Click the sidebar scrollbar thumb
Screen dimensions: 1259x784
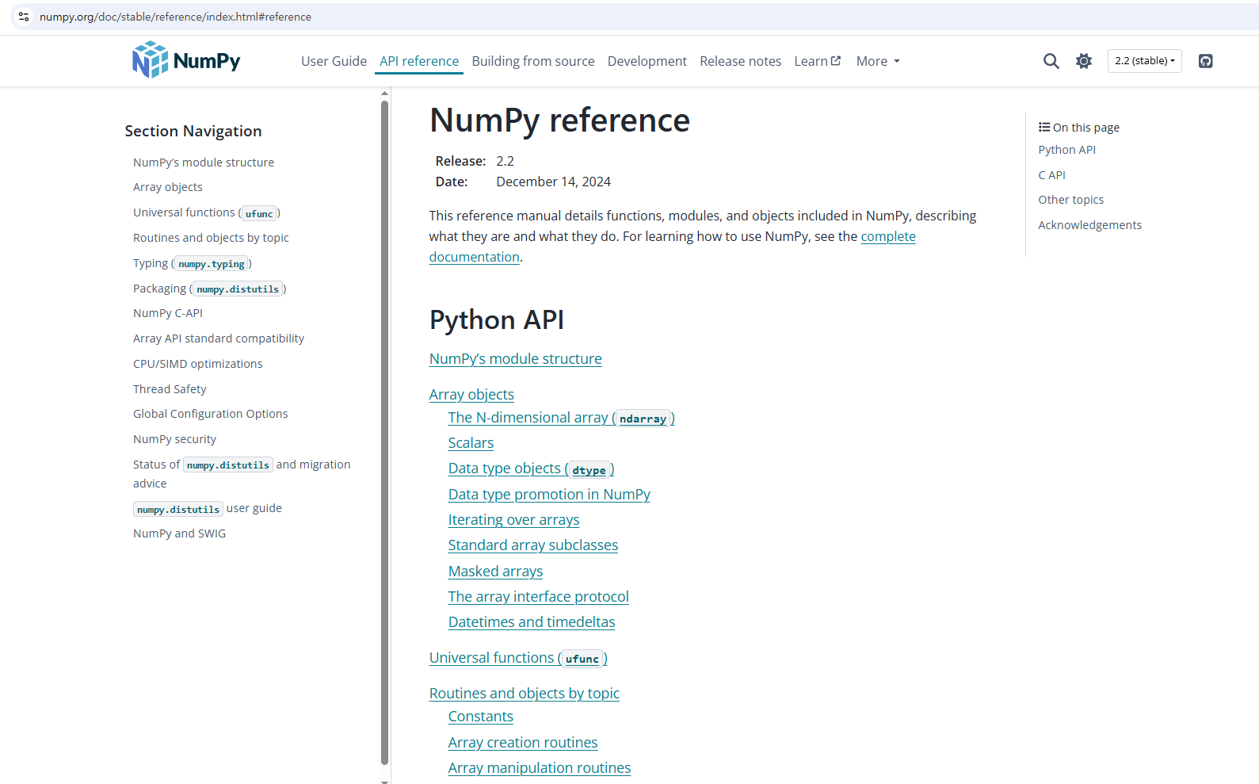pos(384,432)
